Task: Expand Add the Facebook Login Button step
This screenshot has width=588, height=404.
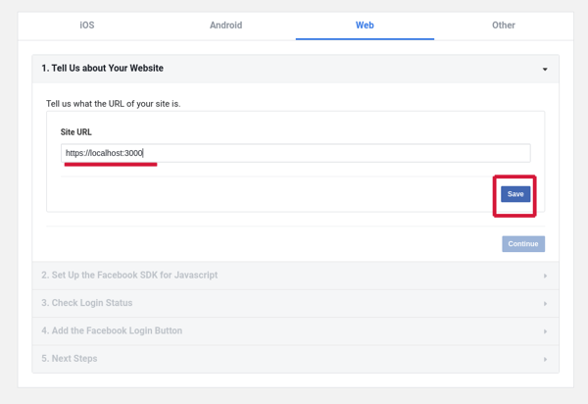Action: click(x=296, y=330)
